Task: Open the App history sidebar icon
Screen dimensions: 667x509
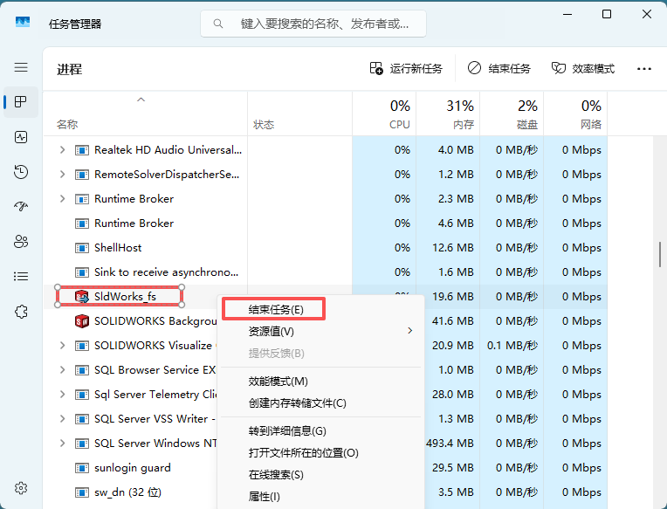Action: [x=21, y=172]
